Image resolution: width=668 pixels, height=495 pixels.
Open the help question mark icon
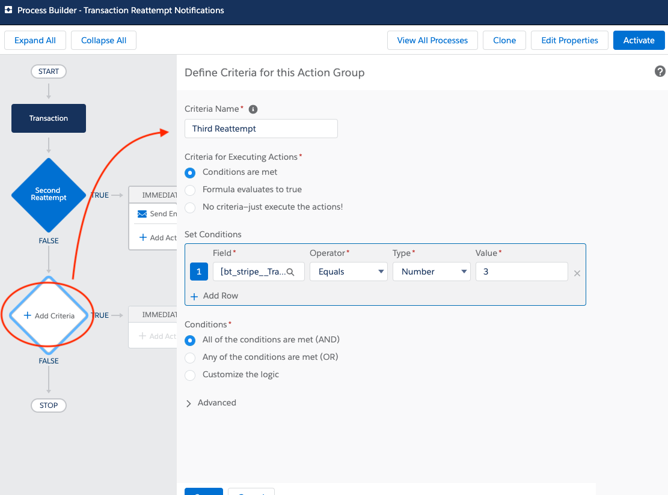[660, 71]
